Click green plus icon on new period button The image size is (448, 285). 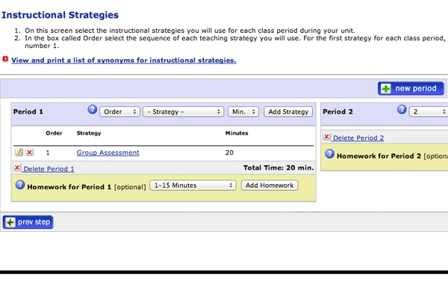click(386, 89)
